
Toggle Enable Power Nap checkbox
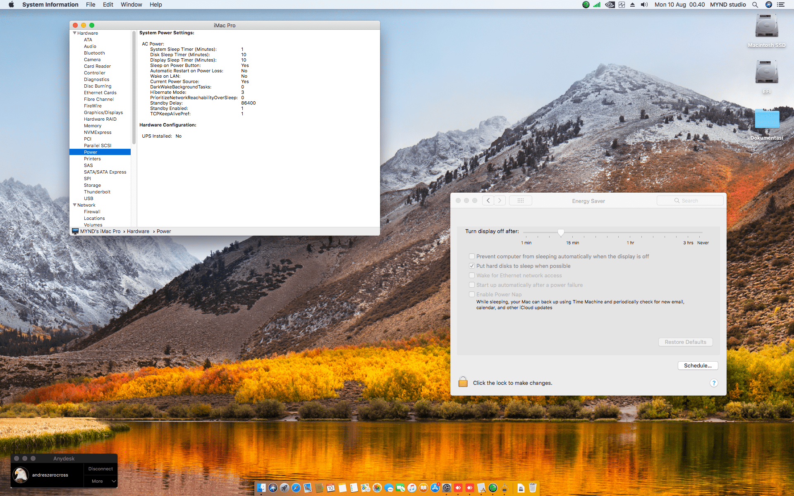[x=472, y=294]
